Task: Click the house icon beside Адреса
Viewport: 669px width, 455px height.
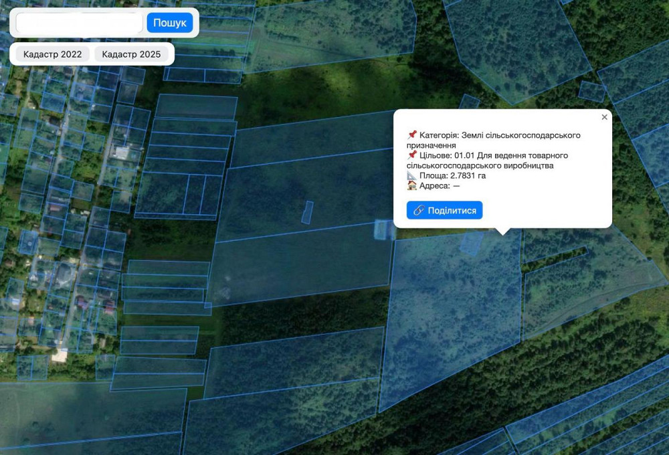Action: coord(411,185)
